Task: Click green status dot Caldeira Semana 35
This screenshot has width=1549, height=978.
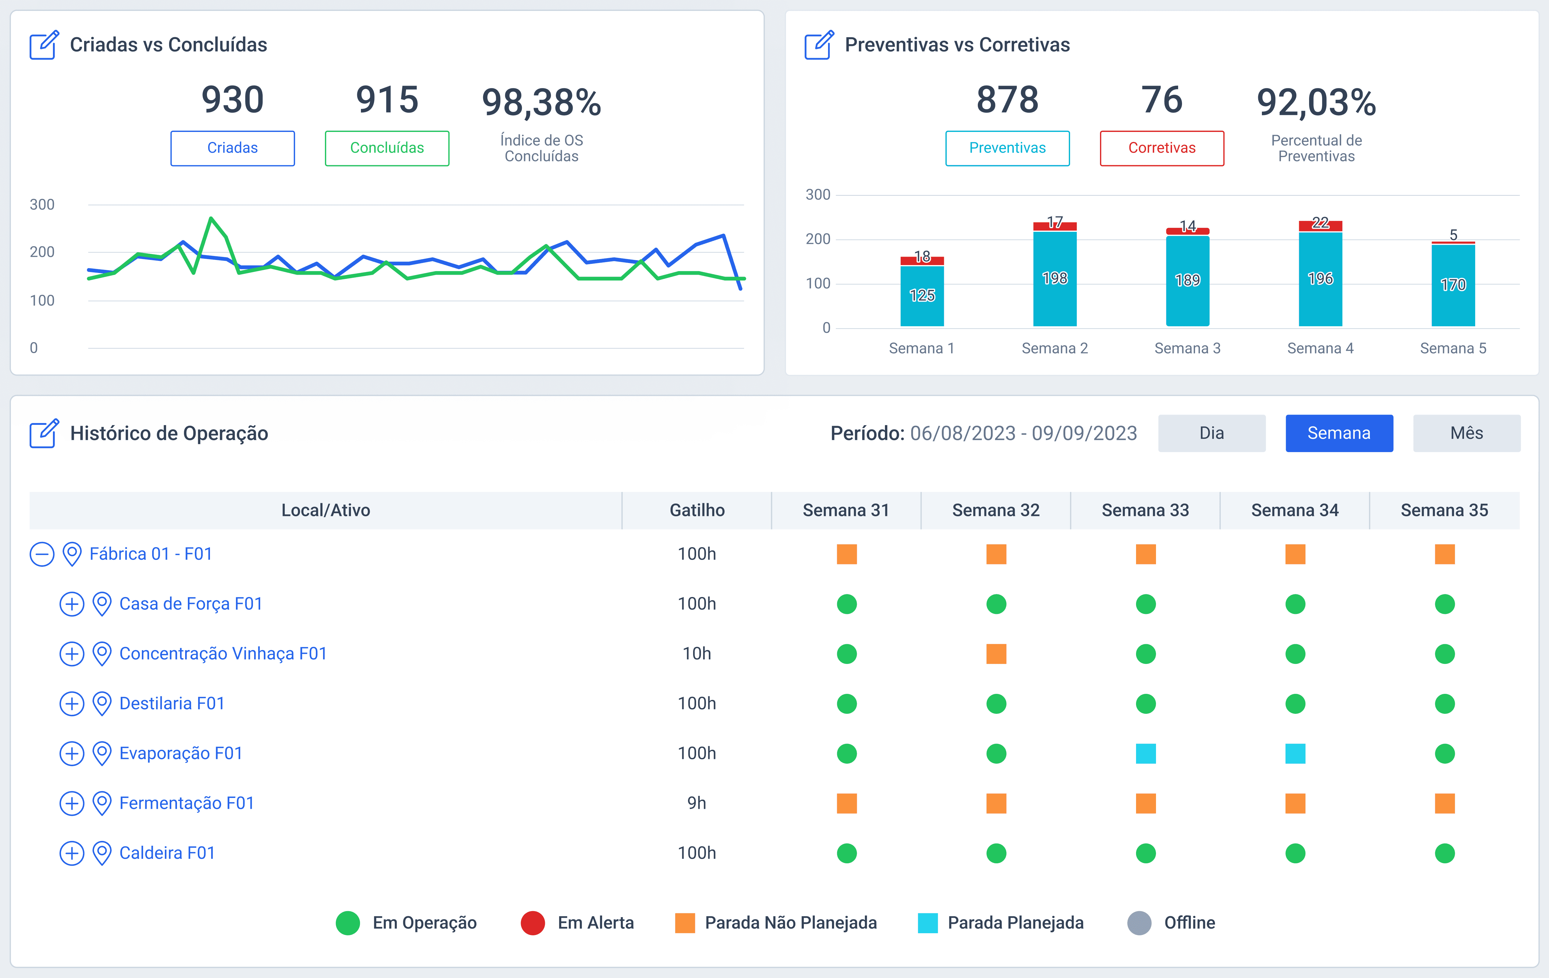Action: point(1445,853)
